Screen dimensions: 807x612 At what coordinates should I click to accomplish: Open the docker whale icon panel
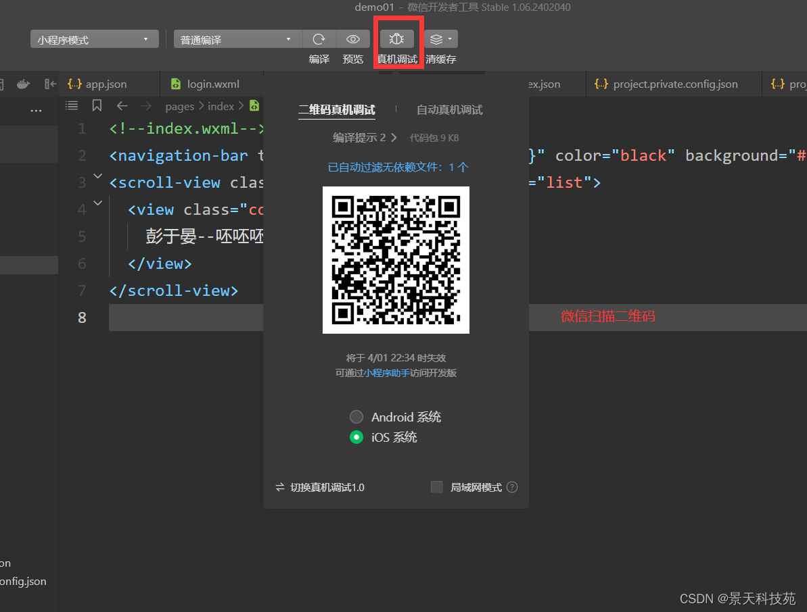coord(23,84)
